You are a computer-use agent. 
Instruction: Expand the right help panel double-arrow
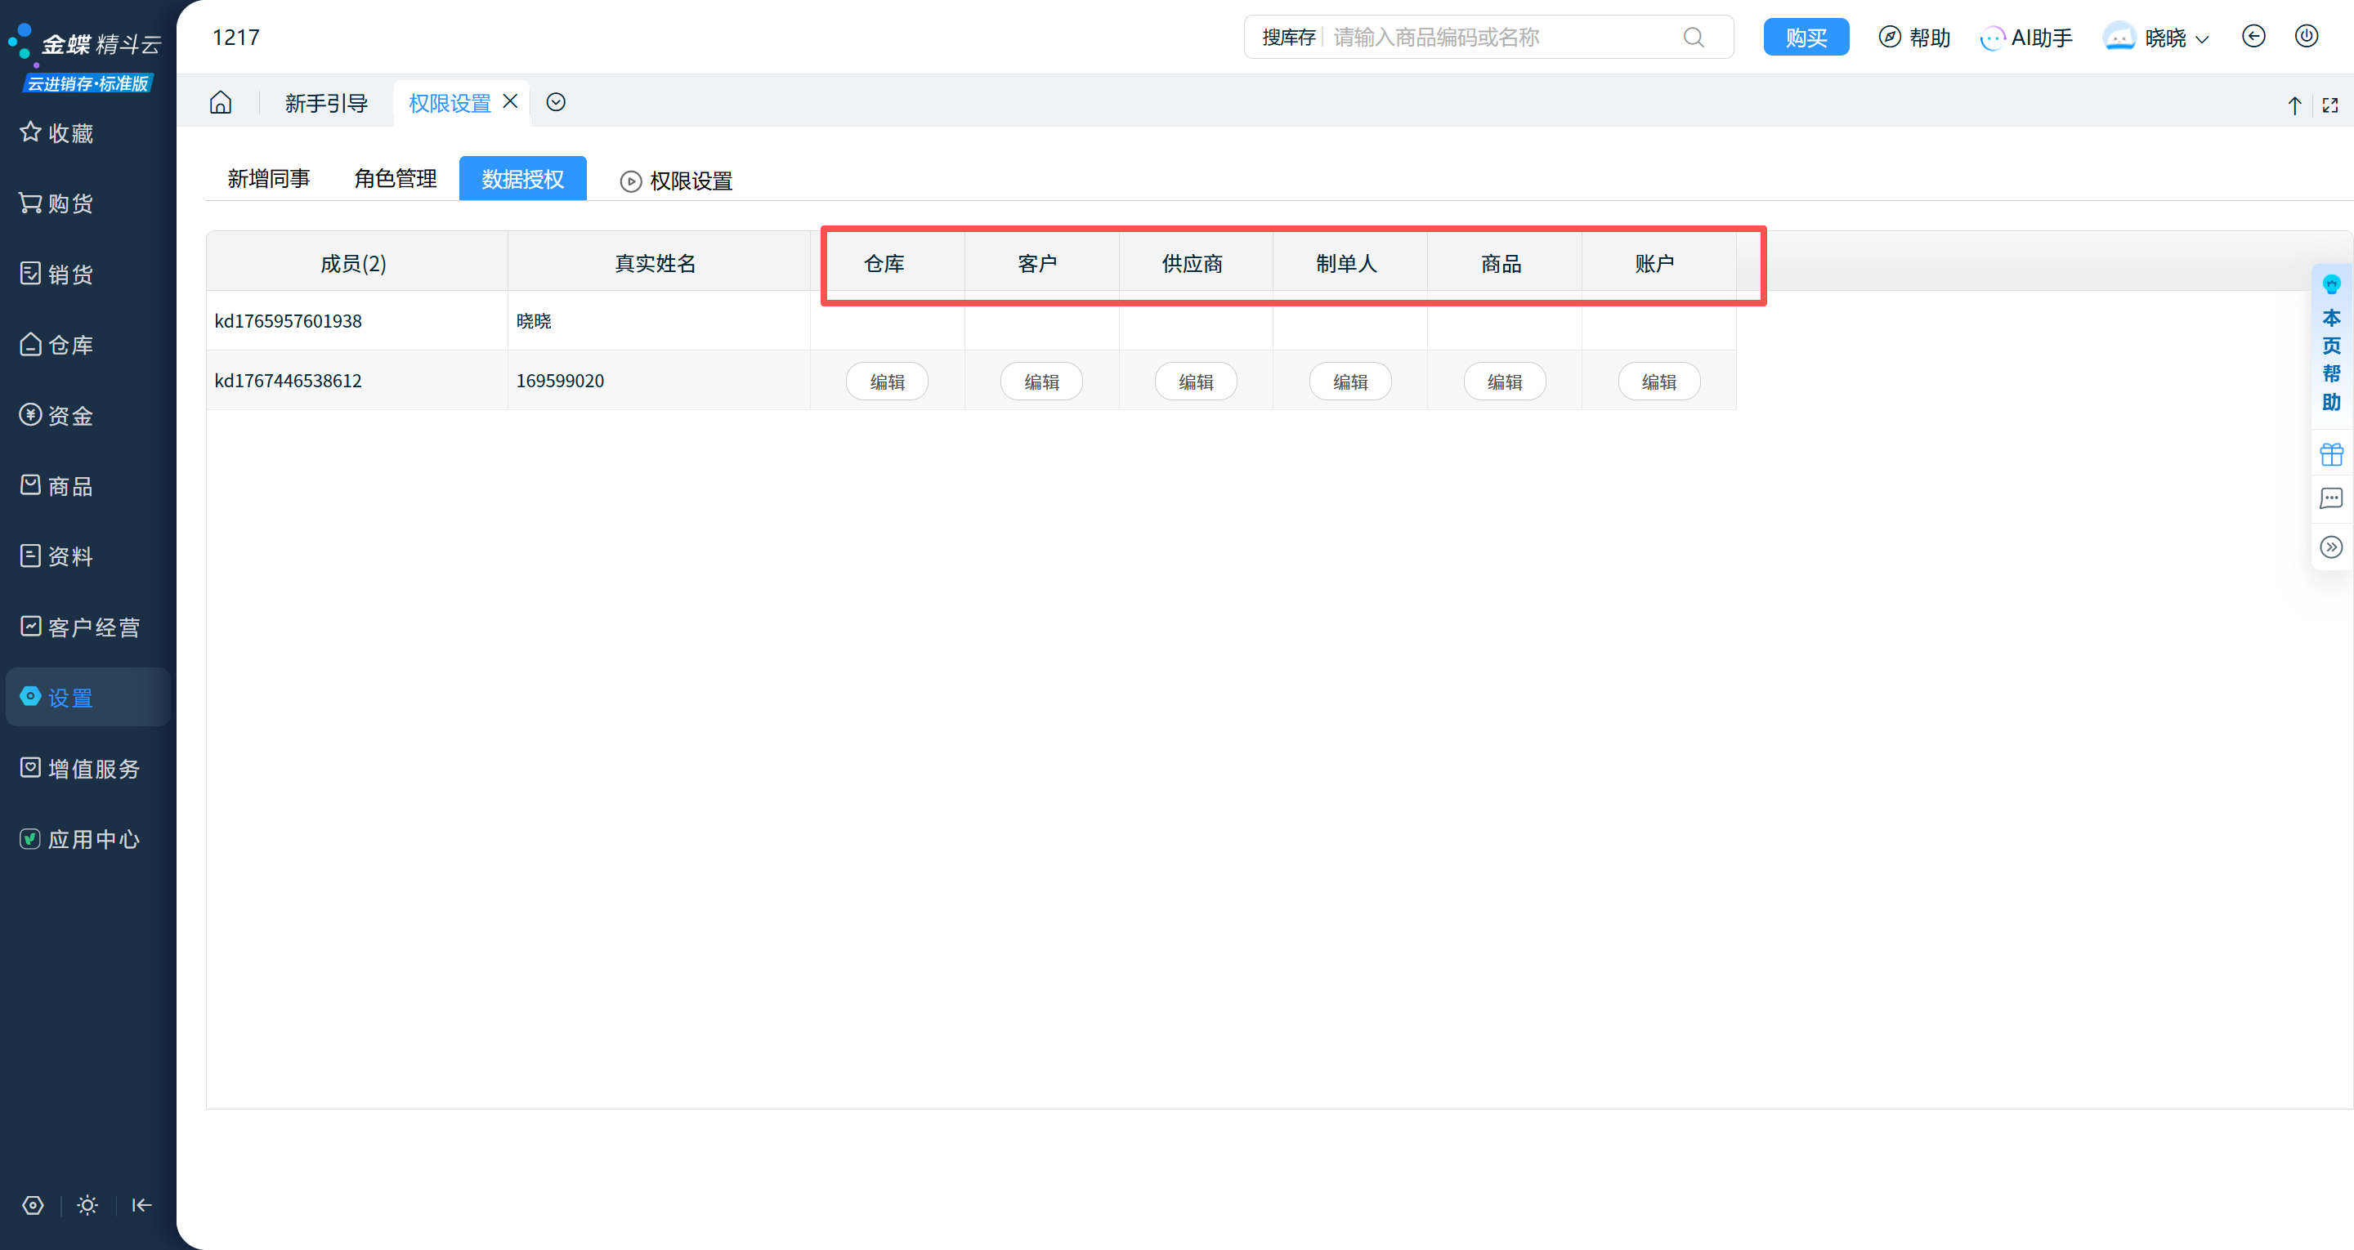point(2331,547)
